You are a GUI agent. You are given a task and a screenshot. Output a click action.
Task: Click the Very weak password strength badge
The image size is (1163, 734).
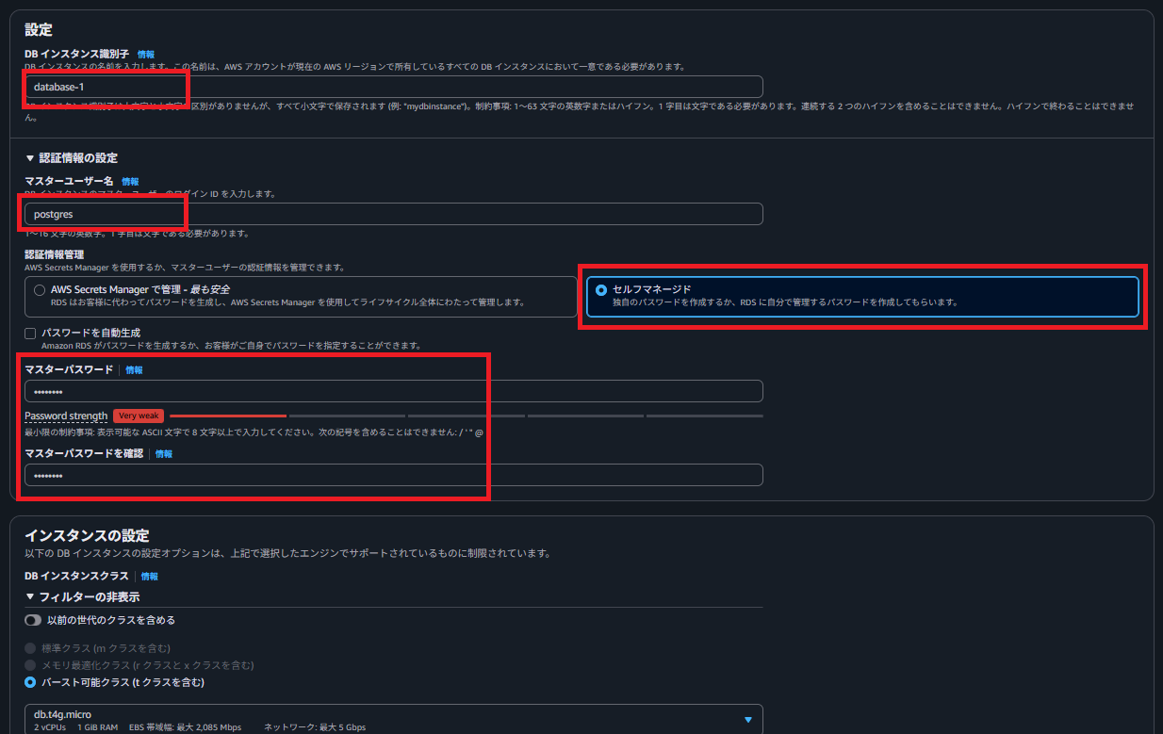(139, 416)
